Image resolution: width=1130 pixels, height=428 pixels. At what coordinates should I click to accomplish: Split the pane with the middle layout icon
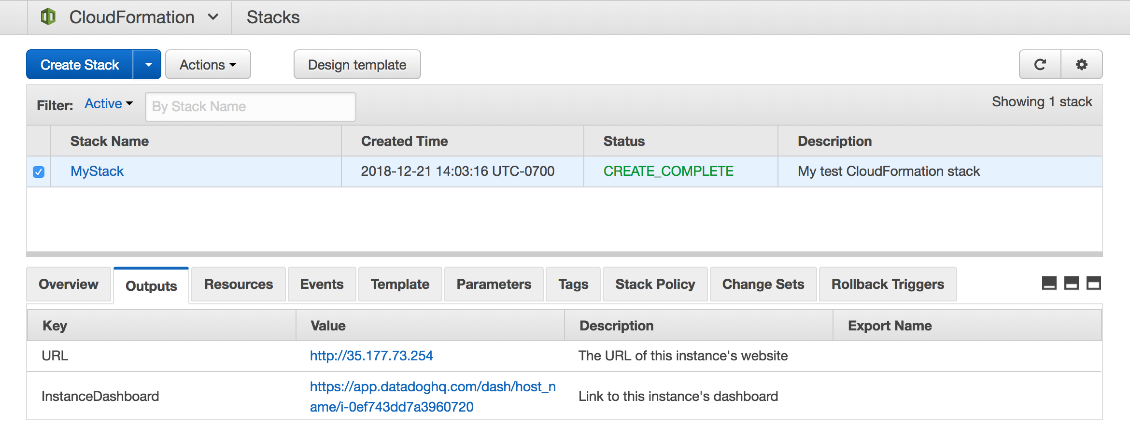pyautogui.click(x=1072, y=283)
